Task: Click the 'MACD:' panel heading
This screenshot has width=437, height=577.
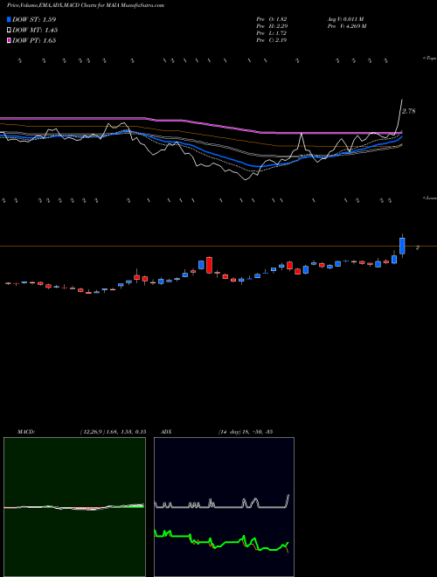Action: (x=26, y=432)
